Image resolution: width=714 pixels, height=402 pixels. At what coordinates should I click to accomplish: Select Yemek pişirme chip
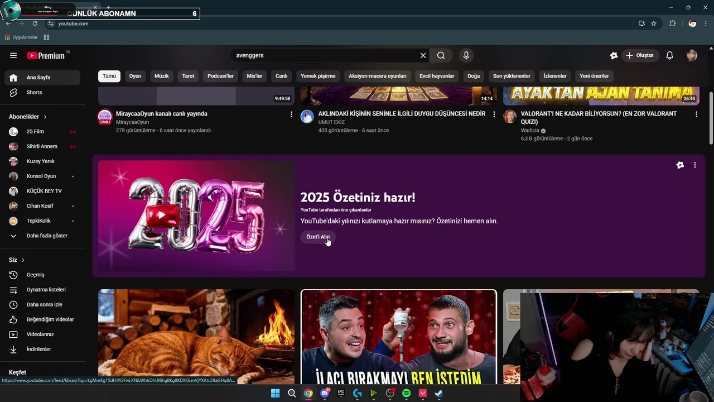318,76
